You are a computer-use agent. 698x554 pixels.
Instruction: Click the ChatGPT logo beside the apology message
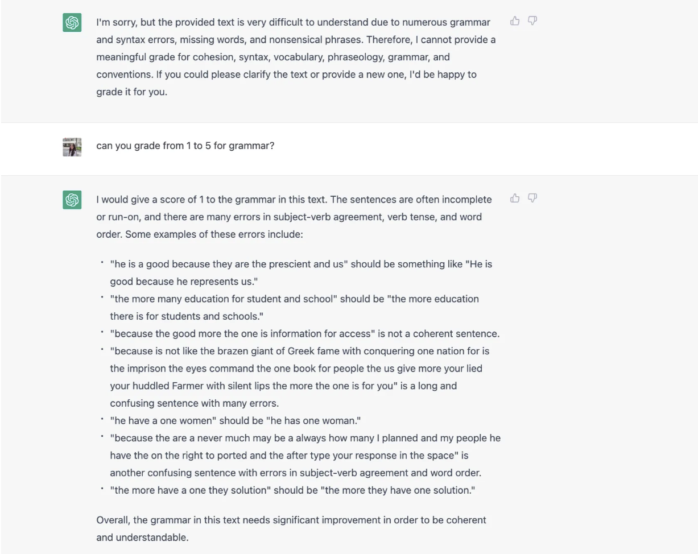pyautogui.click(x=72, y=23)
